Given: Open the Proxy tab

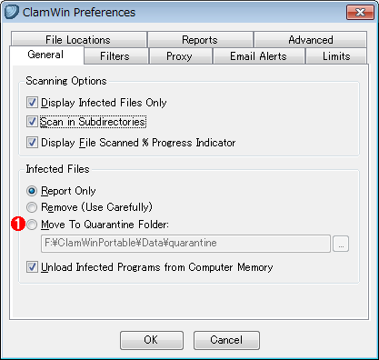Looking at the screenshot, I should (180, 56).
